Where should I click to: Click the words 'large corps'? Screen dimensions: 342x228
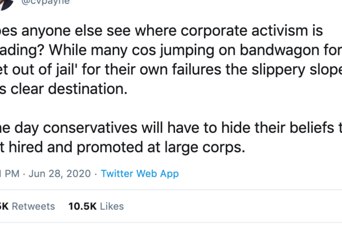coord(219,147)
